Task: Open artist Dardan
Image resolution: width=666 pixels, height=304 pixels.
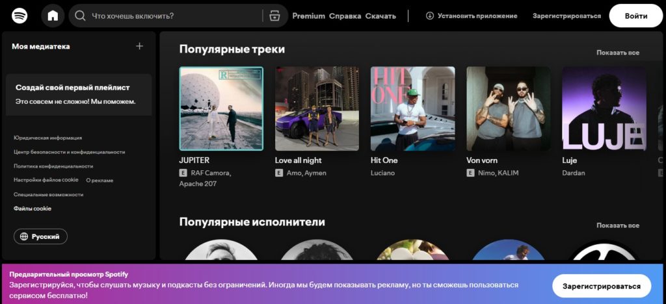Action: point(574,173)
